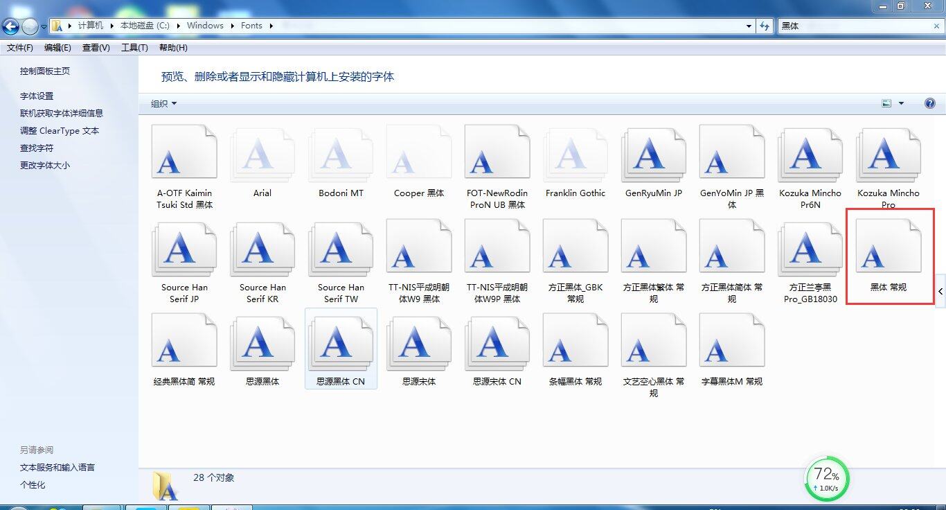Screen dimensions: 946x510
Task: Open 个性化 link
Action: (x=33, y=485)
